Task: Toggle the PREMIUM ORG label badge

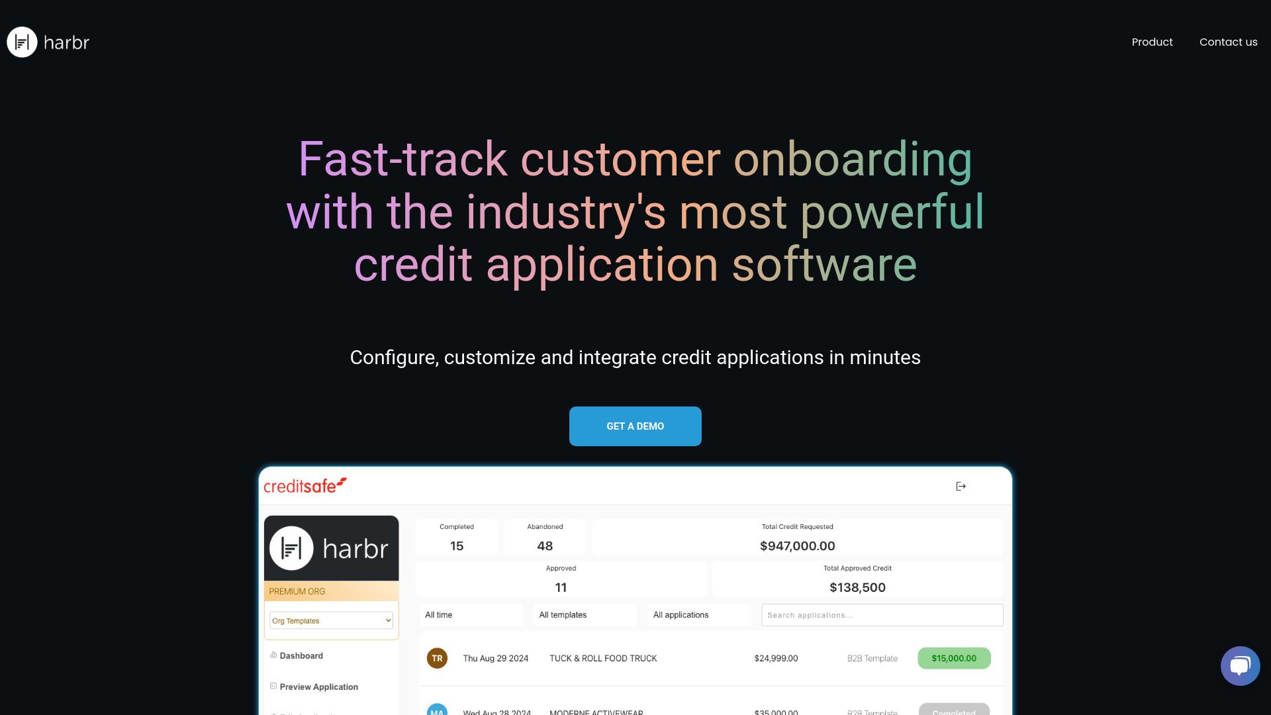Action: (x=331, y=591)
